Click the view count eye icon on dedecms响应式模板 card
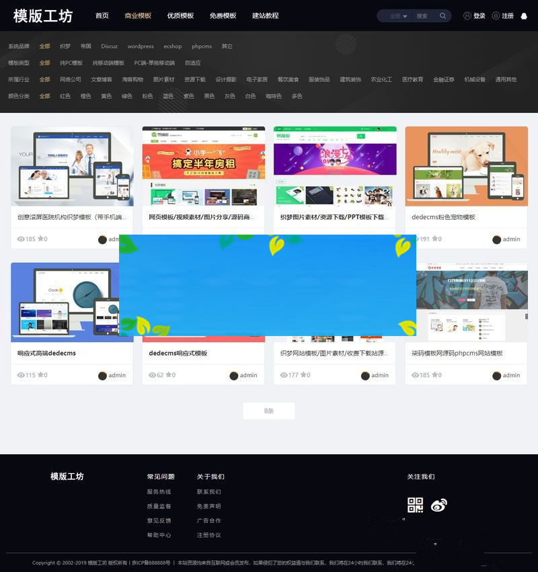The height and width of the screenshot is (572, 538). click(x=152, y=376)
